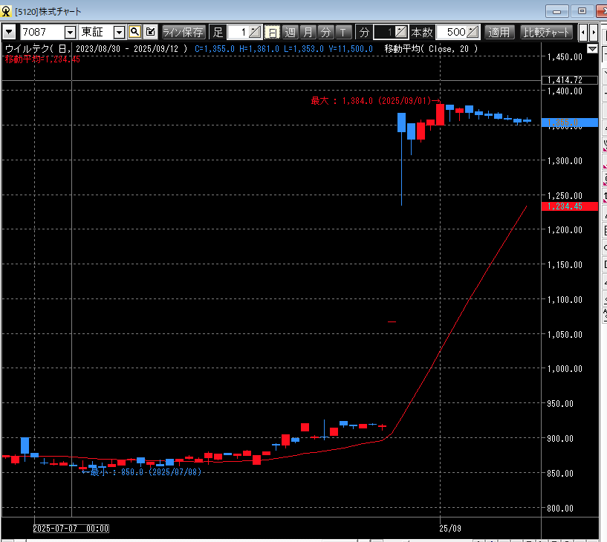This screenshot has width=607, height=542.
Task: Click the edit memo icon beside search
Action: [x=150, y=32]
